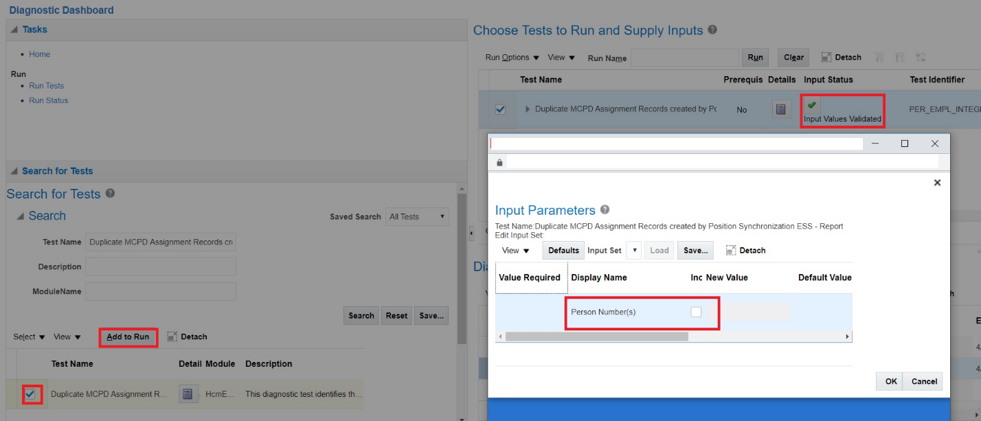
Task: Cancel the Input Parameters dialog
Action: click(x=924, y=382)
